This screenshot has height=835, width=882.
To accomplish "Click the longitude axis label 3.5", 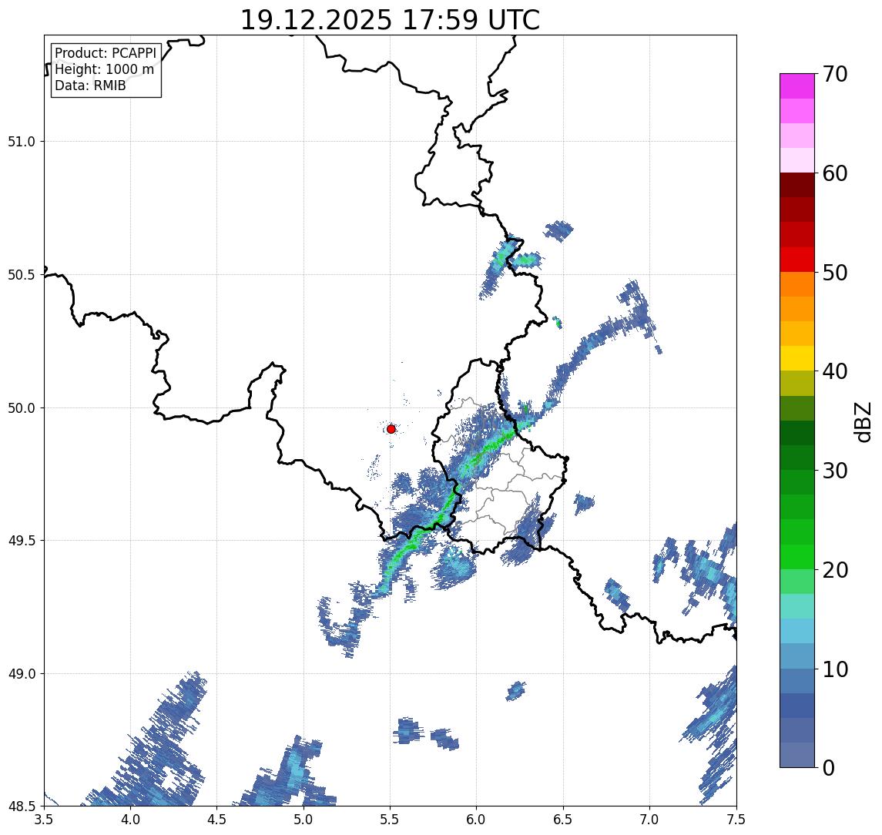I will (44, 820).
